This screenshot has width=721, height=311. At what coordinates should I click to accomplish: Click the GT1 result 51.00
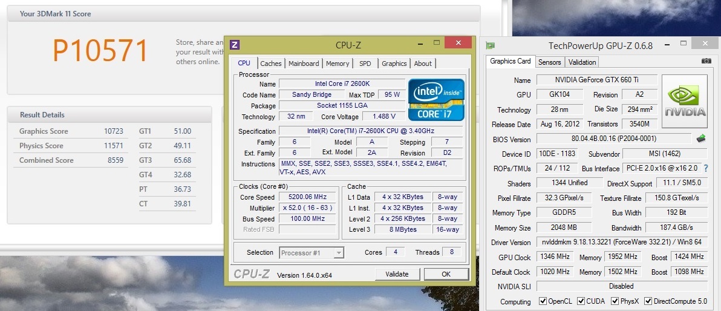point(183,131)
